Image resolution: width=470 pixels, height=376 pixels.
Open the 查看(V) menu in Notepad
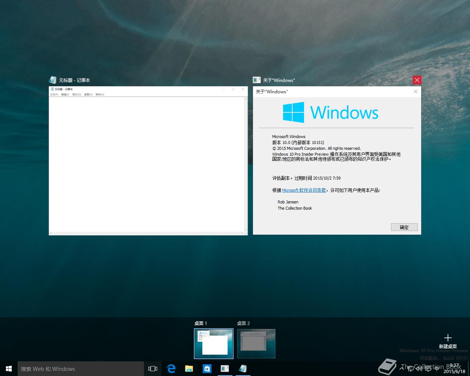click(88, 95)
